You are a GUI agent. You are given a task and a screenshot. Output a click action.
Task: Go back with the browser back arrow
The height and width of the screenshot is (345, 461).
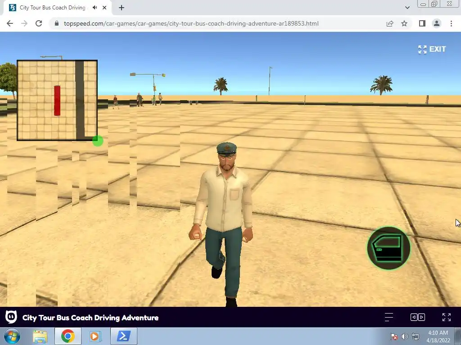coord(10,23)
